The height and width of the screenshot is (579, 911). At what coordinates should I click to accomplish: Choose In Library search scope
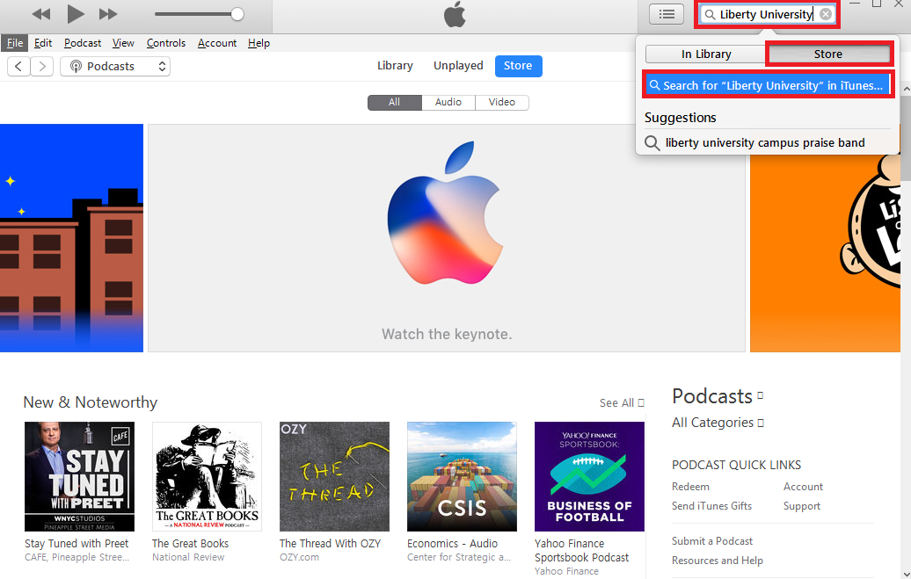706,54
